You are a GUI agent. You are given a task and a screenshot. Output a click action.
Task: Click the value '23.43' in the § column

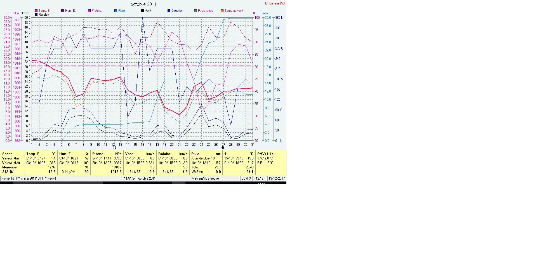click(x=250, y=167)
